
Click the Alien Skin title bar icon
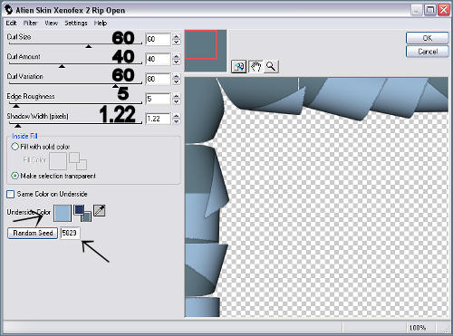(x=9, y=10)
